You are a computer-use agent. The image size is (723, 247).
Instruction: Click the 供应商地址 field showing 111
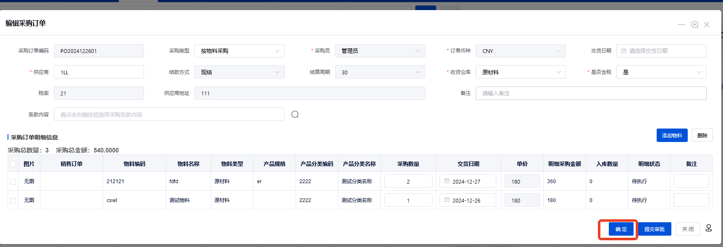(x=310, y=93)
